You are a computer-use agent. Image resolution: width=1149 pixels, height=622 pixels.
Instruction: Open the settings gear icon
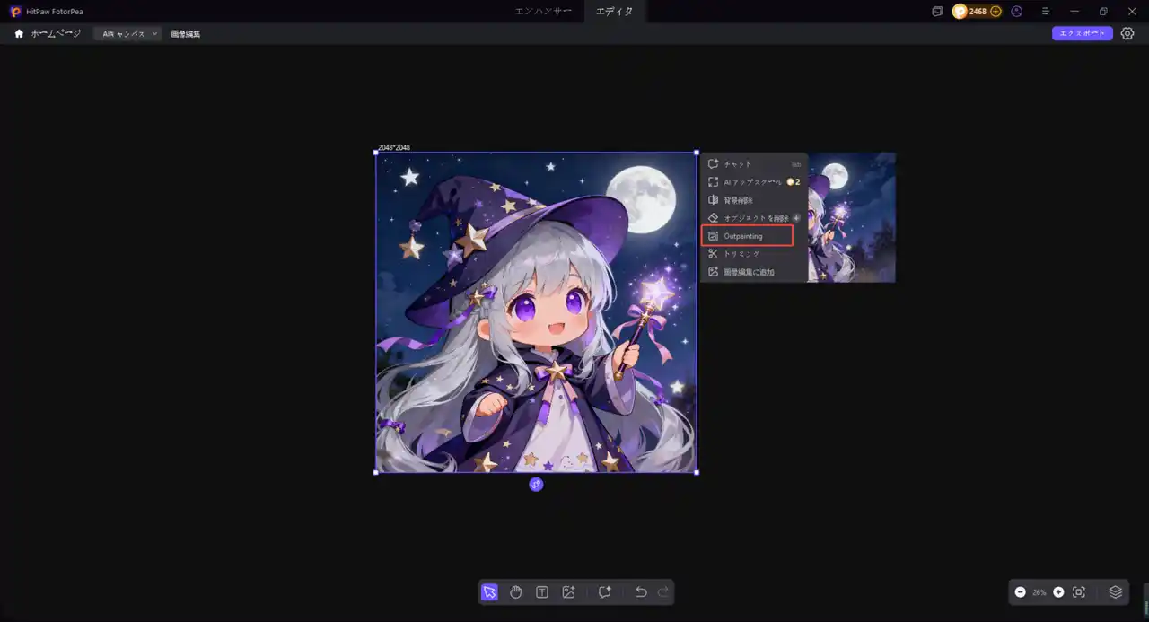[x=1127, y=33]
